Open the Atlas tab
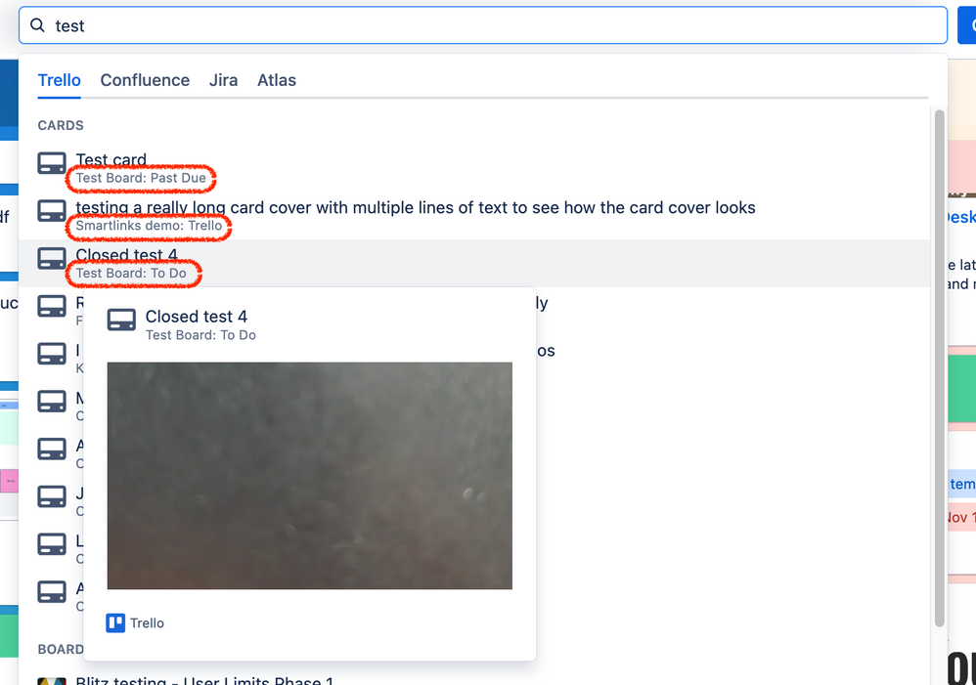The height and width of the screenshot is (685, 976). pyautogui.click(x=277, y=80)
